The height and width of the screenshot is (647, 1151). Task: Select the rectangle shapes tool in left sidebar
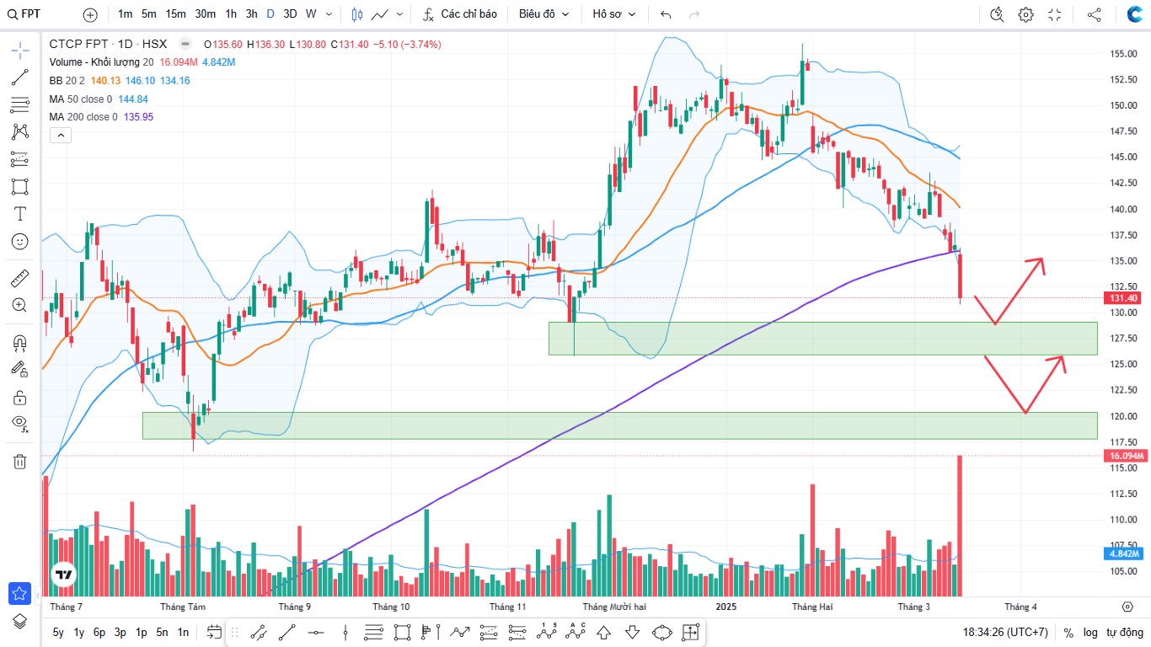pyautogui.click(x=20, y=186)
